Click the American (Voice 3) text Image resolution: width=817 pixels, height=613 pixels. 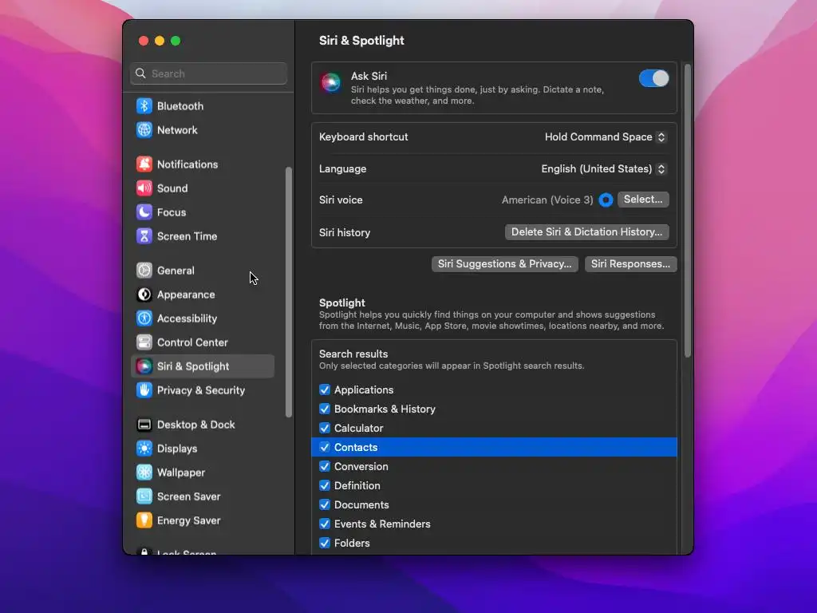pyautogui.click(x=547, y=200)
